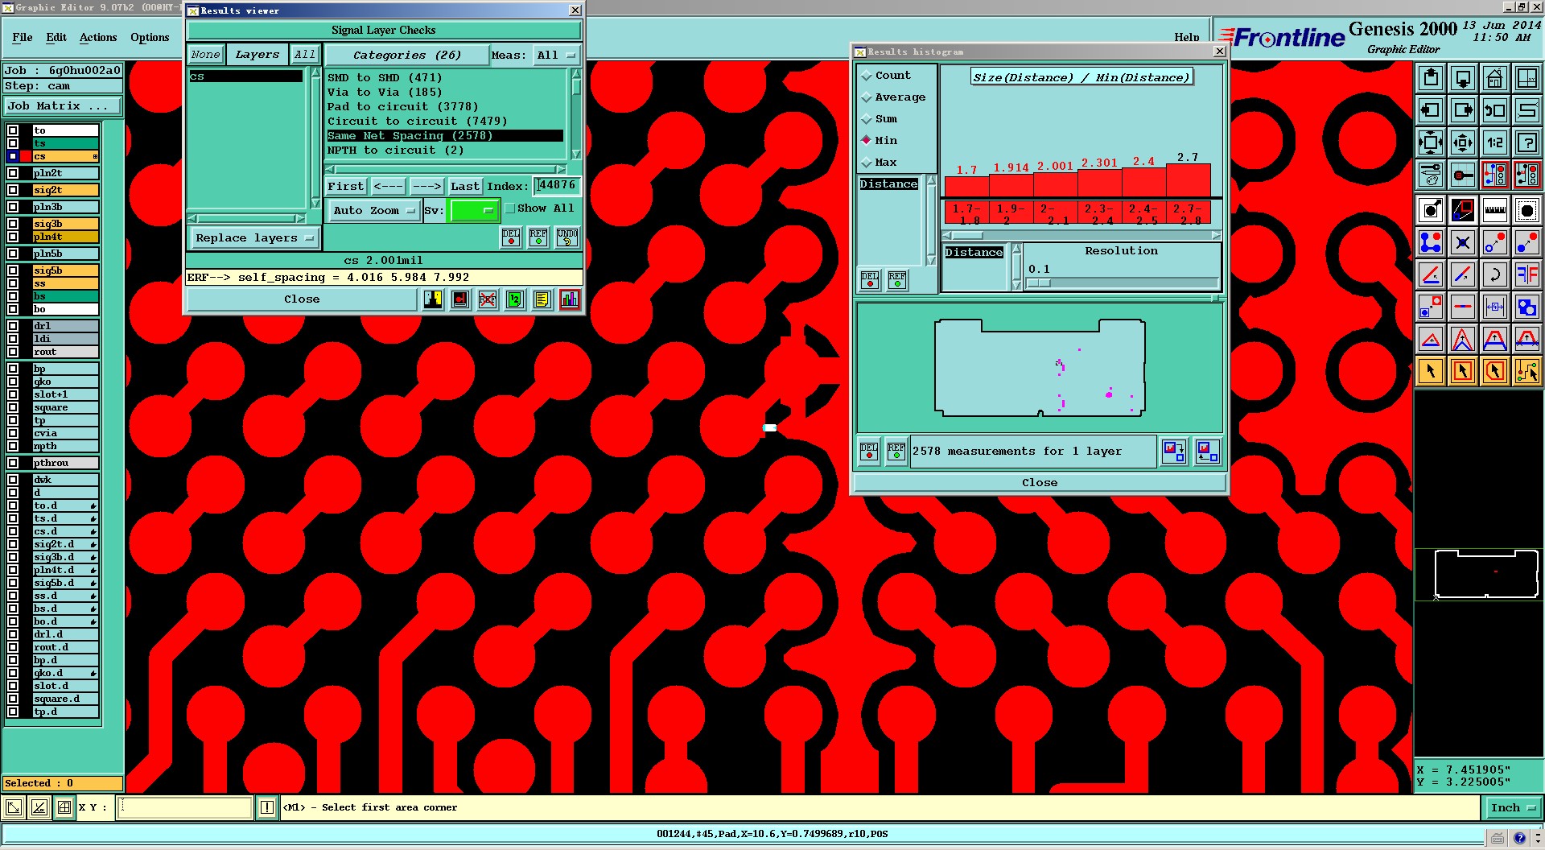Click the Last result button
Screen dimensions: 1545x850
pos(465,186)
